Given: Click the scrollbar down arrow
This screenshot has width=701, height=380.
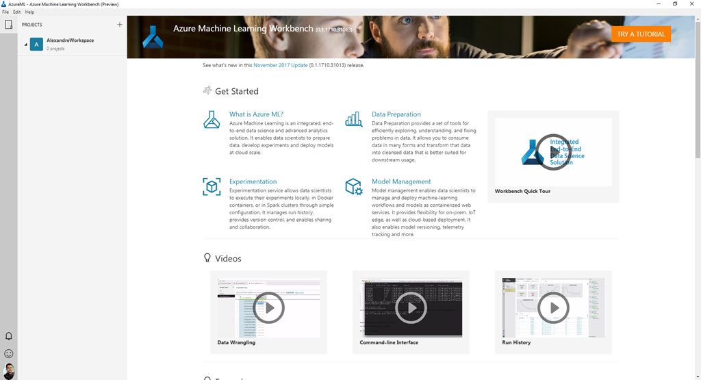Looking at the screenshot, I should (698, 377).
